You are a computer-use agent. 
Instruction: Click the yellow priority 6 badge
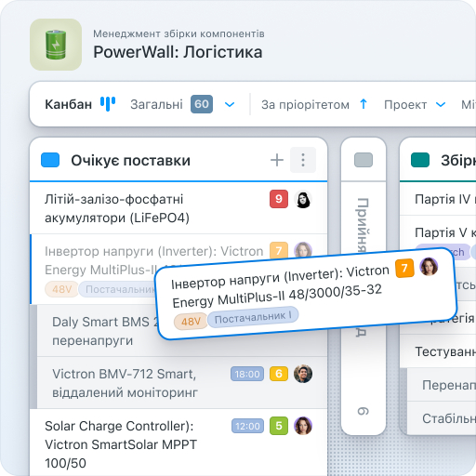click(279, 374)
